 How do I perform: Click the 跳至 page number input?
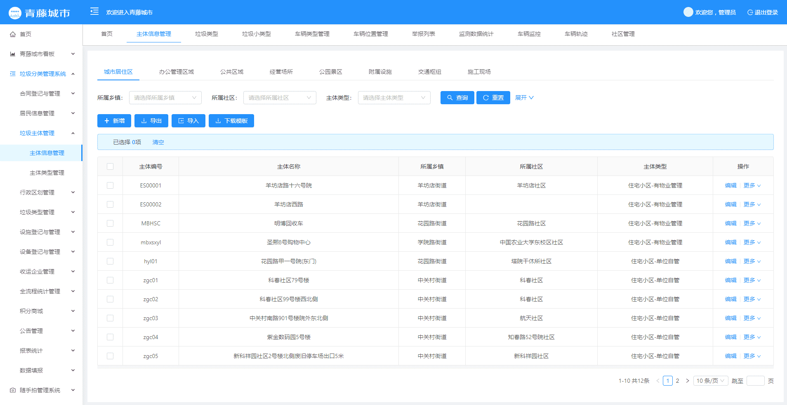(756, 381)
